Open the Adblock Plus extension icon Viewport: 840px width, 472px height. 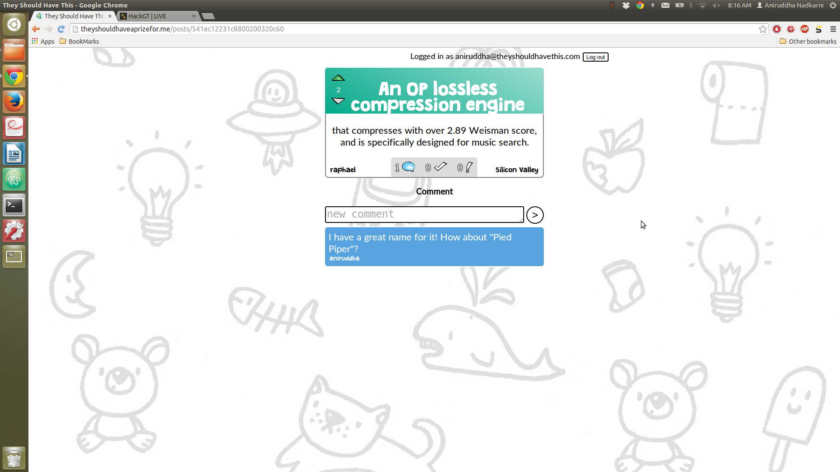(x=805, y=29)
